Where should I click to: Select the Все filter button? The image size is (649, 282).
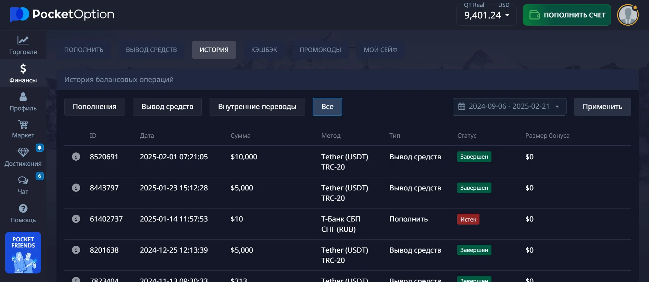327,107
